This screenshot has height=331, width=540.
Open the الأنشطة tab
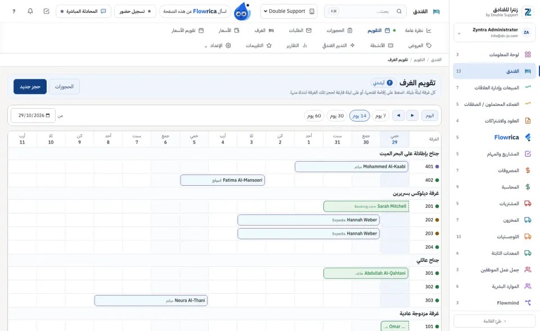click(381, 46)
